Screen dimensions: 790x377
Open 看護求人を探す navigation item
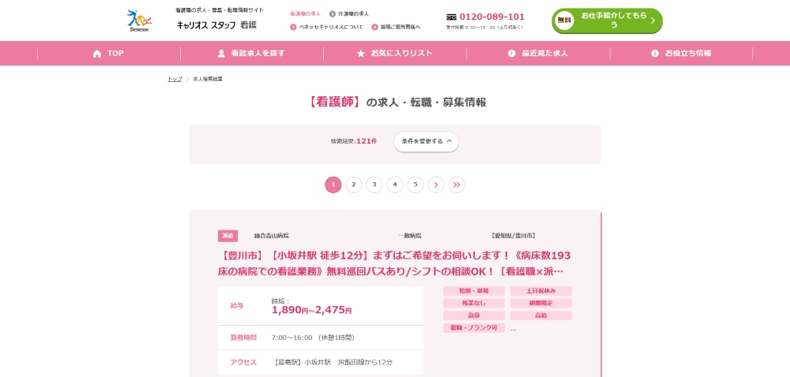click(x=252, y=54)
